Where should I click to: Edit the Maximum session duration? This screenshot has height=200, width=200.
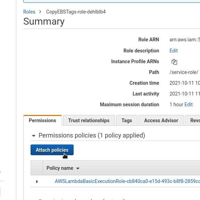pos(189,105)
